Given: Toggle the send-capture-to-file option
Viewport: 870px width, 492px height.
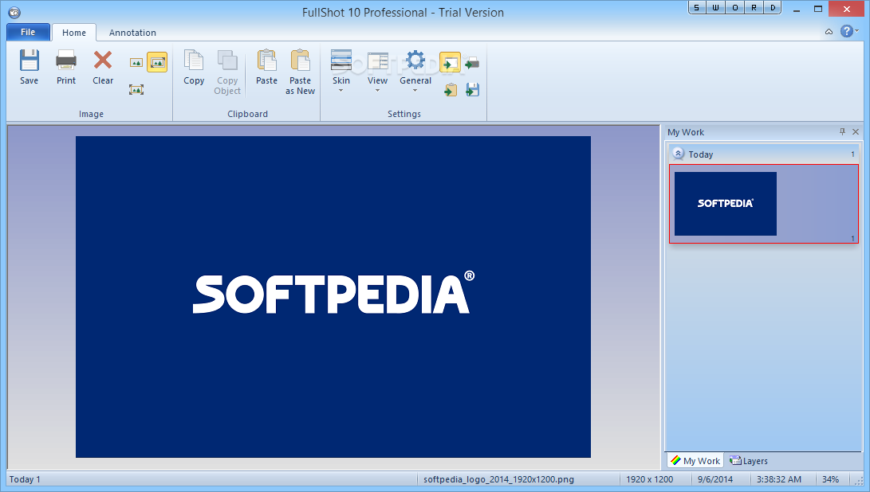Looking at the screenshot, I should (x=472, y=89).
